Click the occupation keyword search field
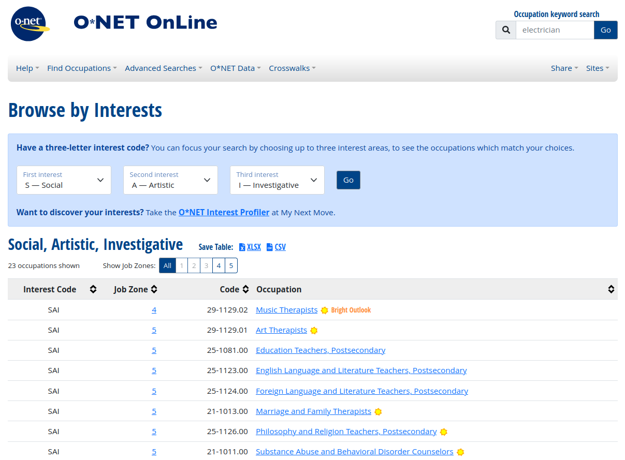 pos(555,30)
